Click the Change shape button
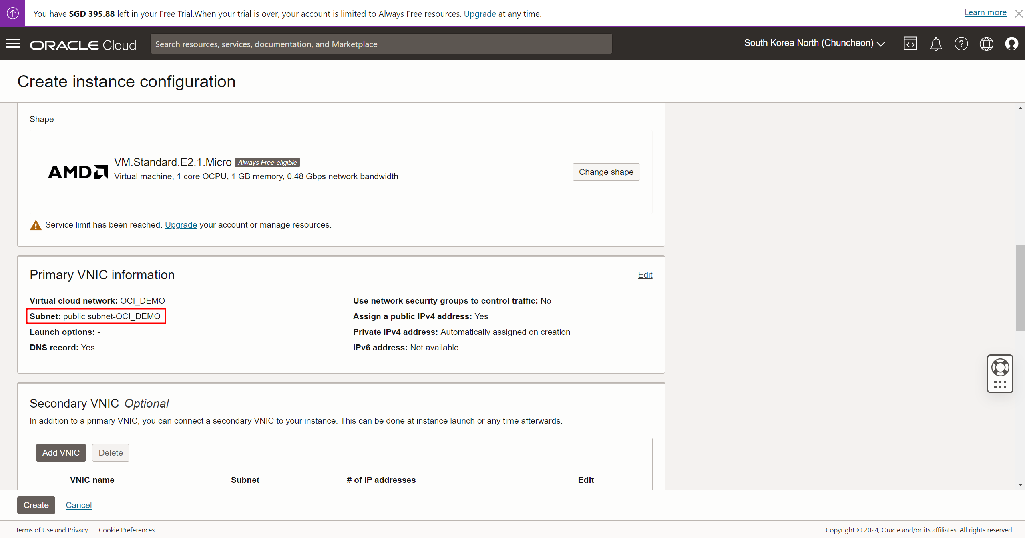Screen dimensions: 1025x538 606,172
